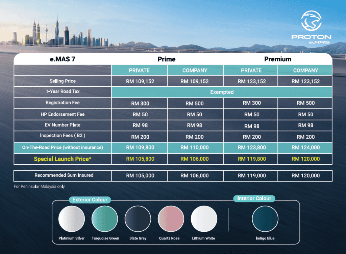Click On-The-Road Price RM 124,000 cell
The image size is (346, 254).
coord(305,147)
